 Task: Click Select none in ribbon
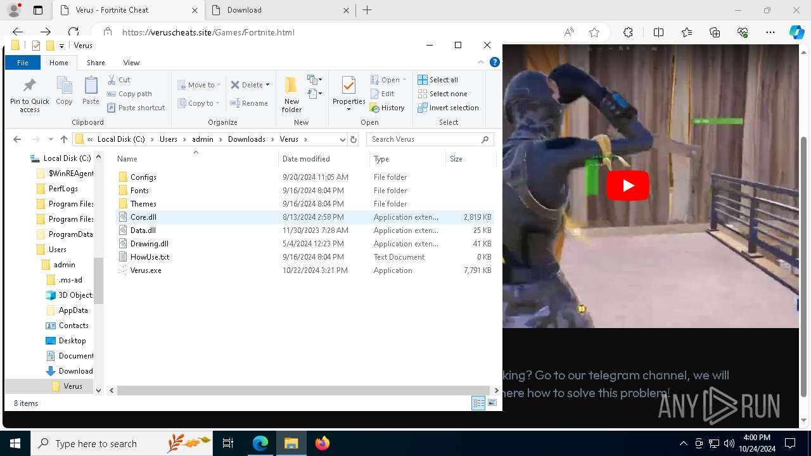(442, 94)
